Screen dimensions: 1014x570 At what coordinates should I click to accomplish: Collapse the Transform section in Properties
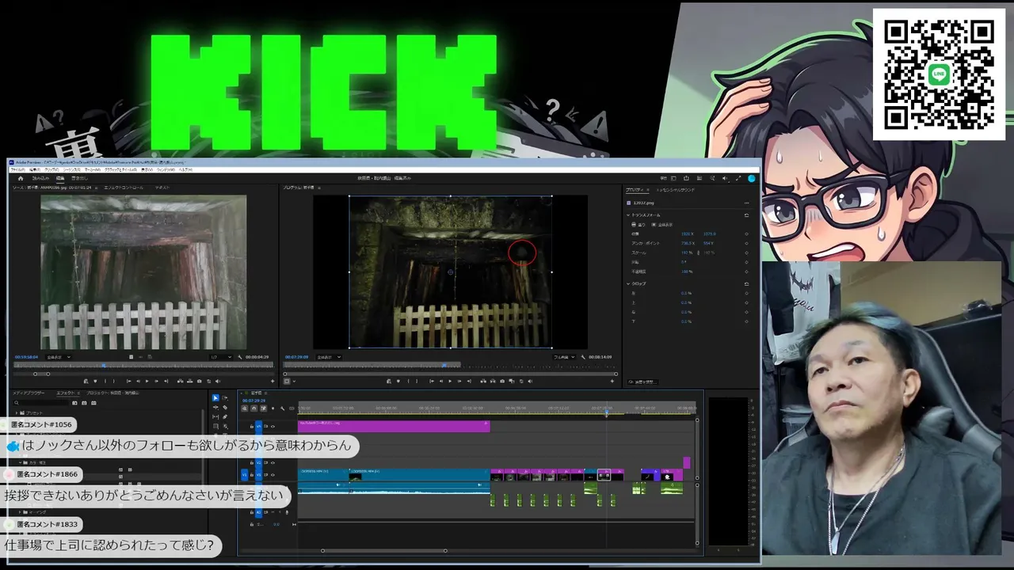pyautogui.click(x=628, y=215)
